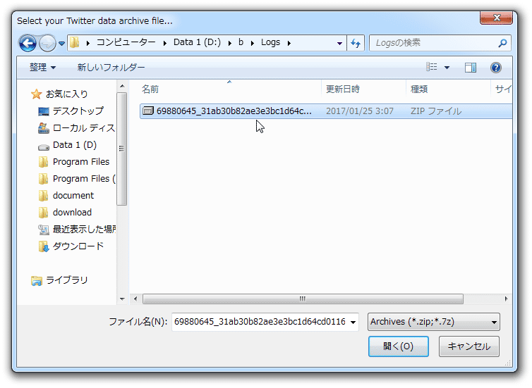Click the refresh button beside address bar

pyautogui.click(x=356, y=43)
